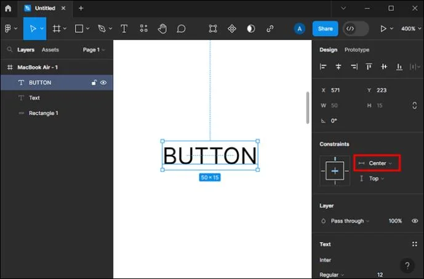This screenshot has height=279, width=424.
Task: Expand Move tool options arrow
Action: [x=42, y=28]
